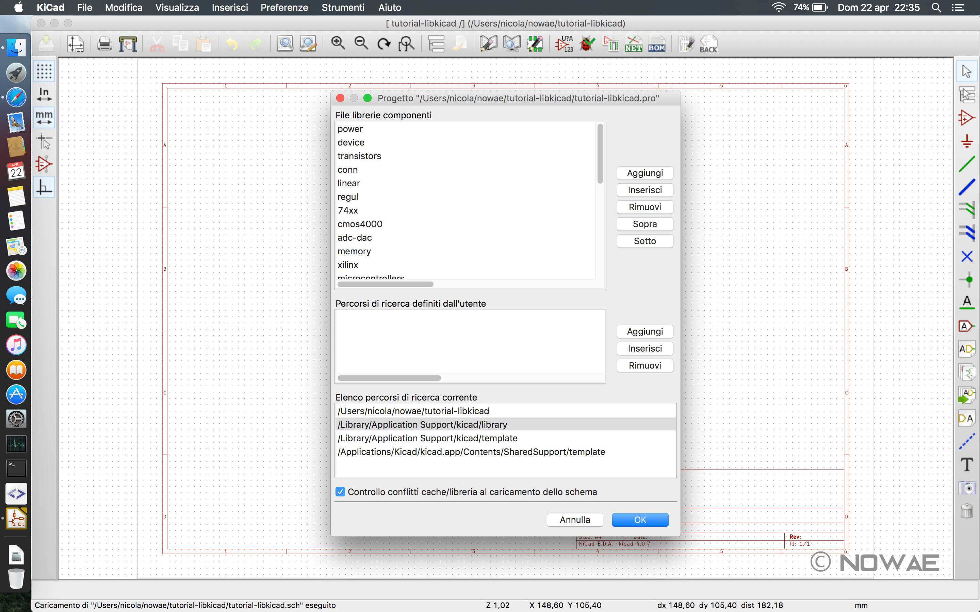980x612 pixels.
Task: Select the arrow cursor tool
Action: point(967,72)
